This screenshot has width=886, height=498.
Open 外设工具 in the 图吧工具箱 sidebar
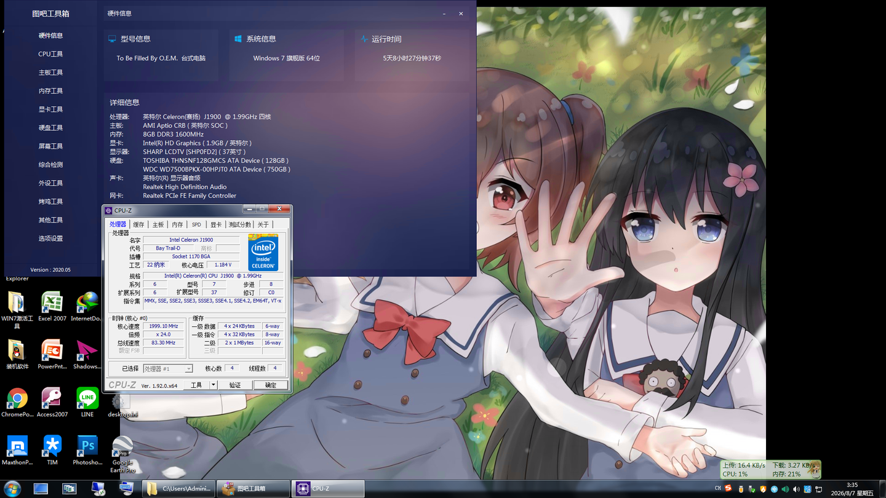(50, 183)
